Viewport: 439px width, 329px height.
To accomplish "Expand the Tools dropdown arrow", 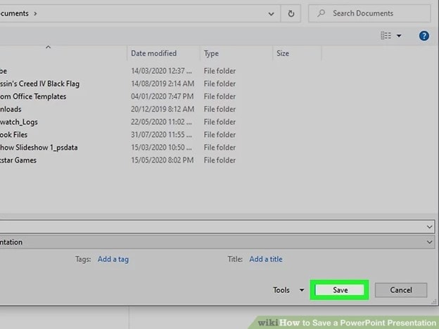I will (302, 290).
